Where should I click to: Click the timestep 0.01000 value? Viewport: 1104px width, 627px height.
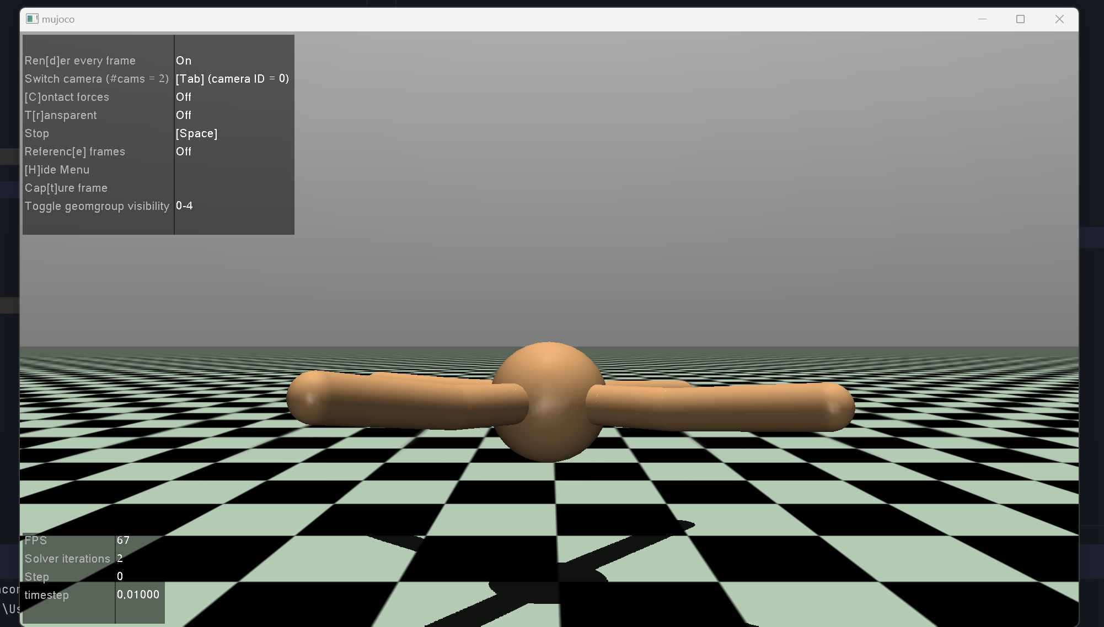[138, 594]
